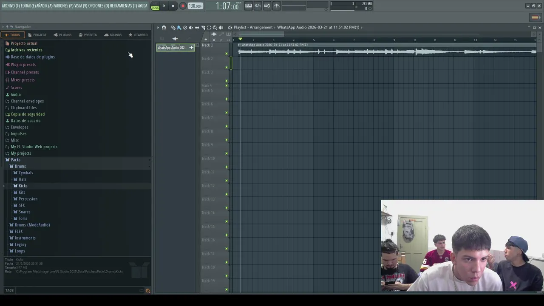Open the VISTA (V) menu

[81, 6]
